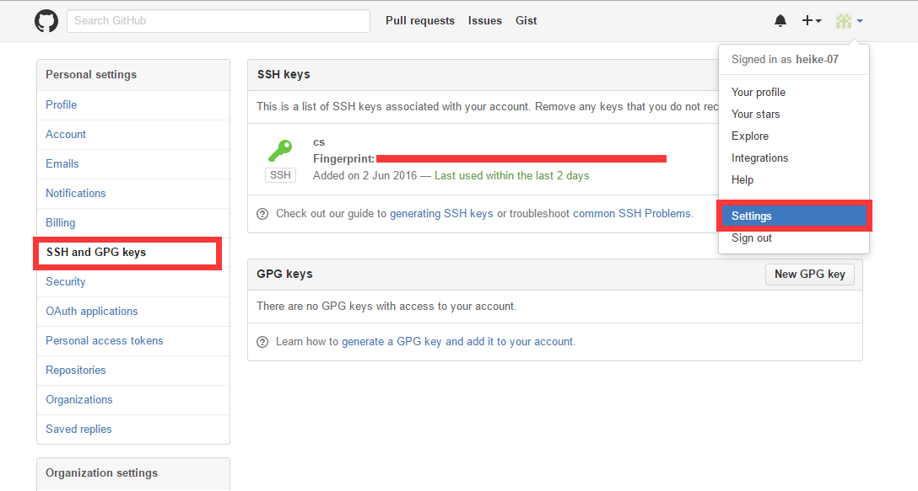The width and height of the screenshot is (918, 491).
Task: Toggle the user avatar menu
Action: (849, 21)
